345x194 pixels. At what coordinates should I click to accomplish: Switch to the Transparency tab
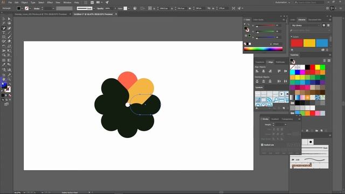click(x=287, y=119)
